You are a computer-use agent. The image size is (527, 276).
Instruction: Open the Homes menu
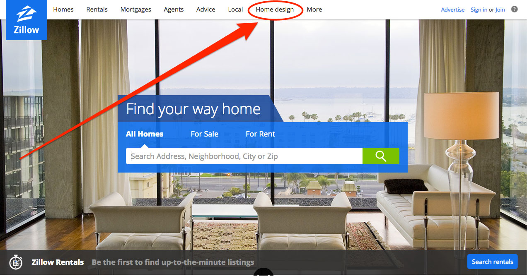pyautogui.click(x=63, y=9)
